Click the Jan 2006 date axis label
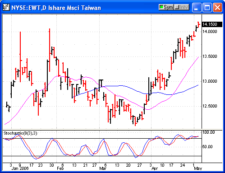The height and width of the screenshot is (173, 225). (x=20, y=168)
